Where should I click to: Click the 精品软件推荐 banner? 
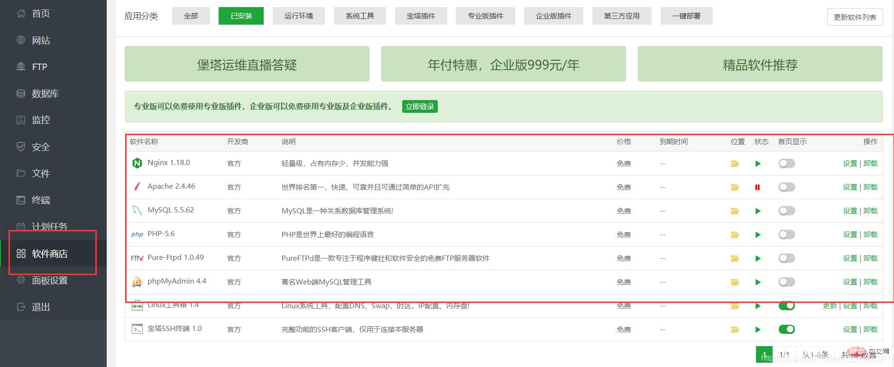pyautogui.click(x=760, y=64)
